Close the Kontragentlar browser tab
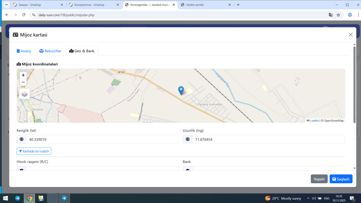 [174, 5]
